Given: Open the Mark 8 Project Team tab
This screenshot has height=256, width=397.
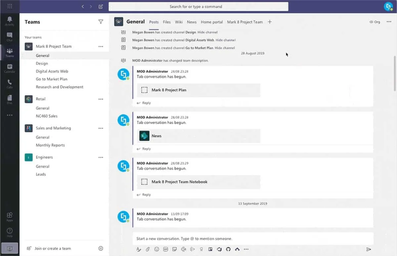Looking at the screenshot, I should [245, 22].
